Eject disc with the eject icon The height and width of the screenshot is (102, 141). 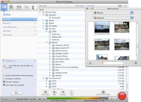[44, 99]
